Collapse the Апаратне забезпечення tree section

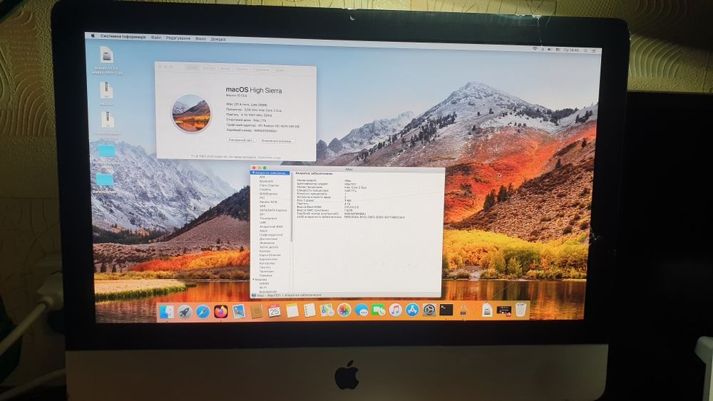click(x=253, y=172)
